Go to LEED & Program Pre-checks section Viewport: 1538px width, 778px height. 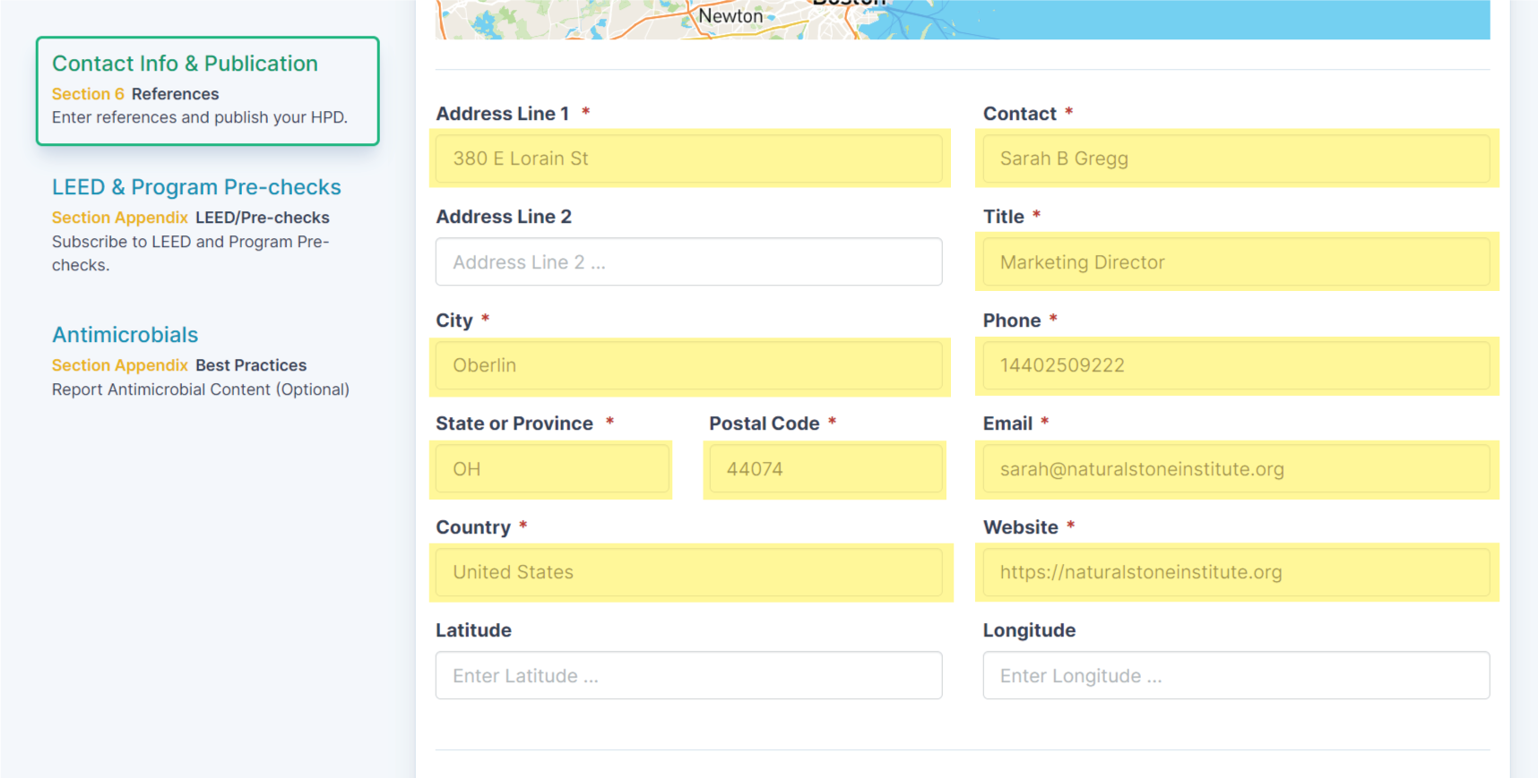tap(196, 187)
